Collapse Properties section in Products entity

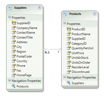(64, 23)
